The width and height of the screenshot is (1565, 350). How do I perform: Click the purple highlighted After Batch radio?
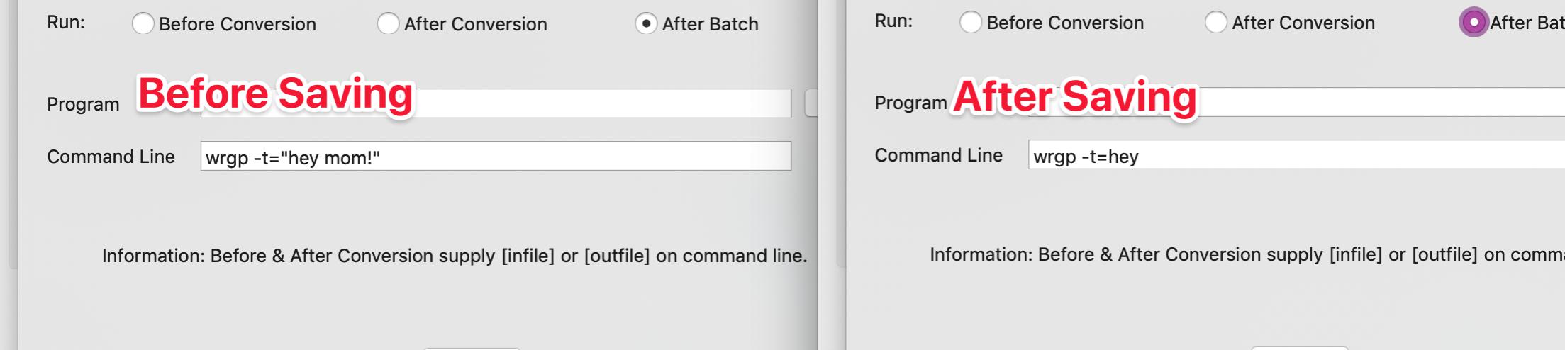1474,23
